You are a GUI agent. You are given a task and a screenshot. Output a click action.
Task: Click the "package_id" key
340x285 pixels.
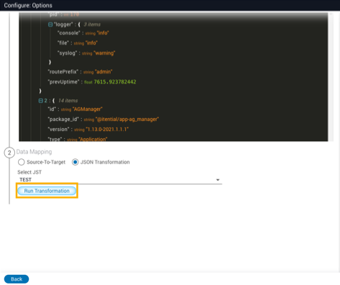64,119
